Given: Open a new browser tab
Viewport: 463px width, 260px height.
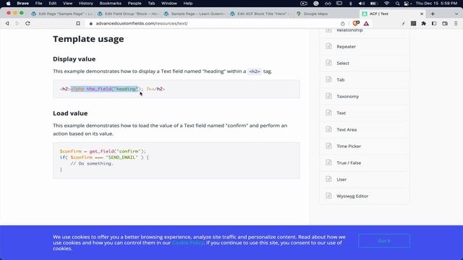Looking at the screenshot, I should (x=433, y=14).
